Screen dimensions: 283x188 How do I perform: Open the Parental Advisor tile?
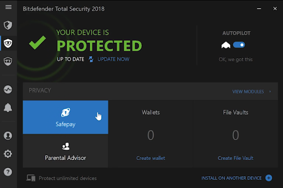pos(65,151)
